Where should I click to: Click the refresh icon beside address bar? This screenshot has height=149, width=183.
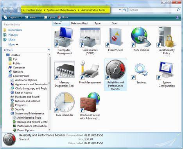(125, 10)
